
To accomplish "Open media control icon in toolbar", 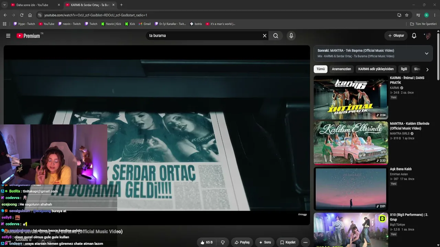I will pos(418,15).
